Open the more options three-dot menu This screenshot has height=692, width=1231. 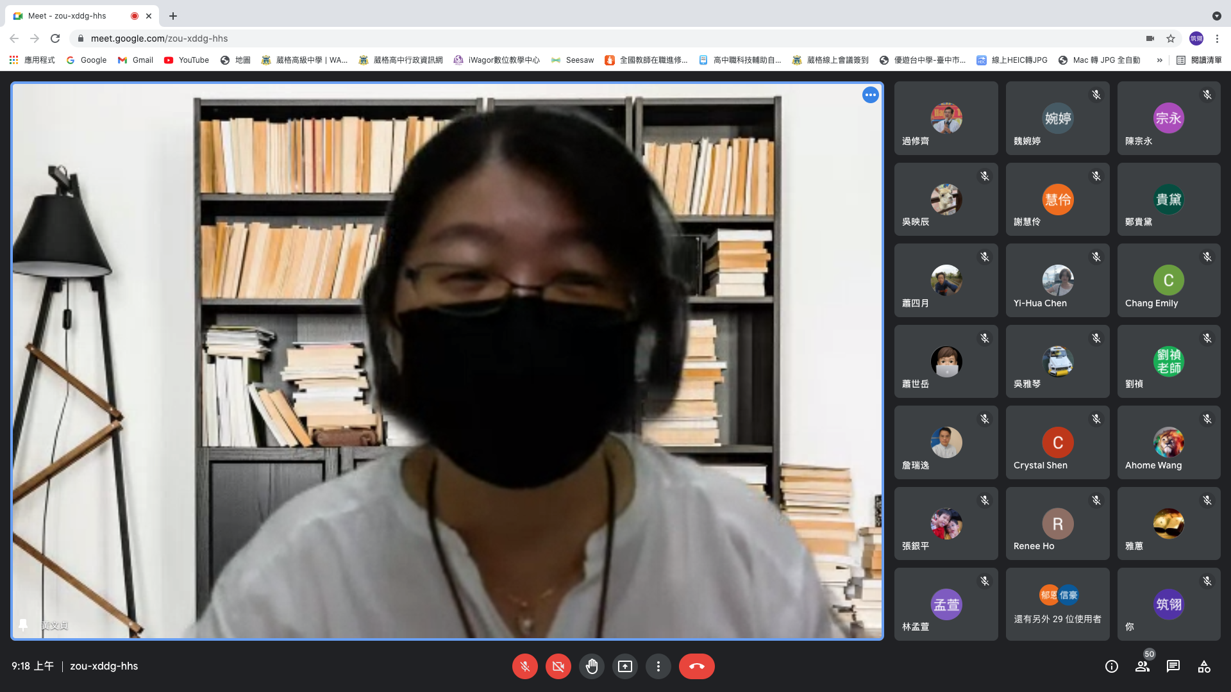pyautogui.click(x=658, y=666)
